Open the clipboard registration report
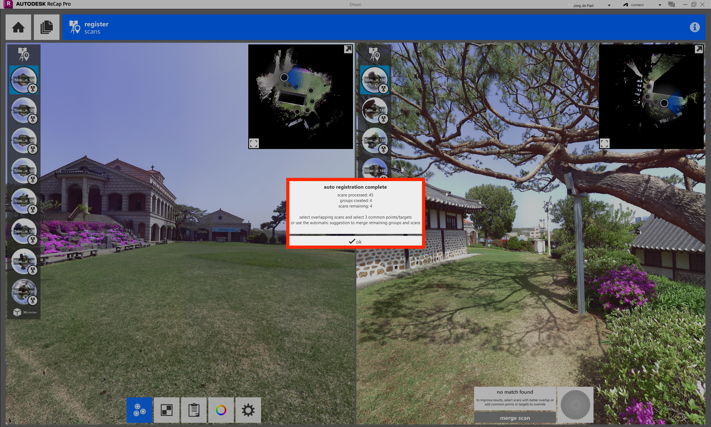Viewport: 711px width, 427px height. 194,410
